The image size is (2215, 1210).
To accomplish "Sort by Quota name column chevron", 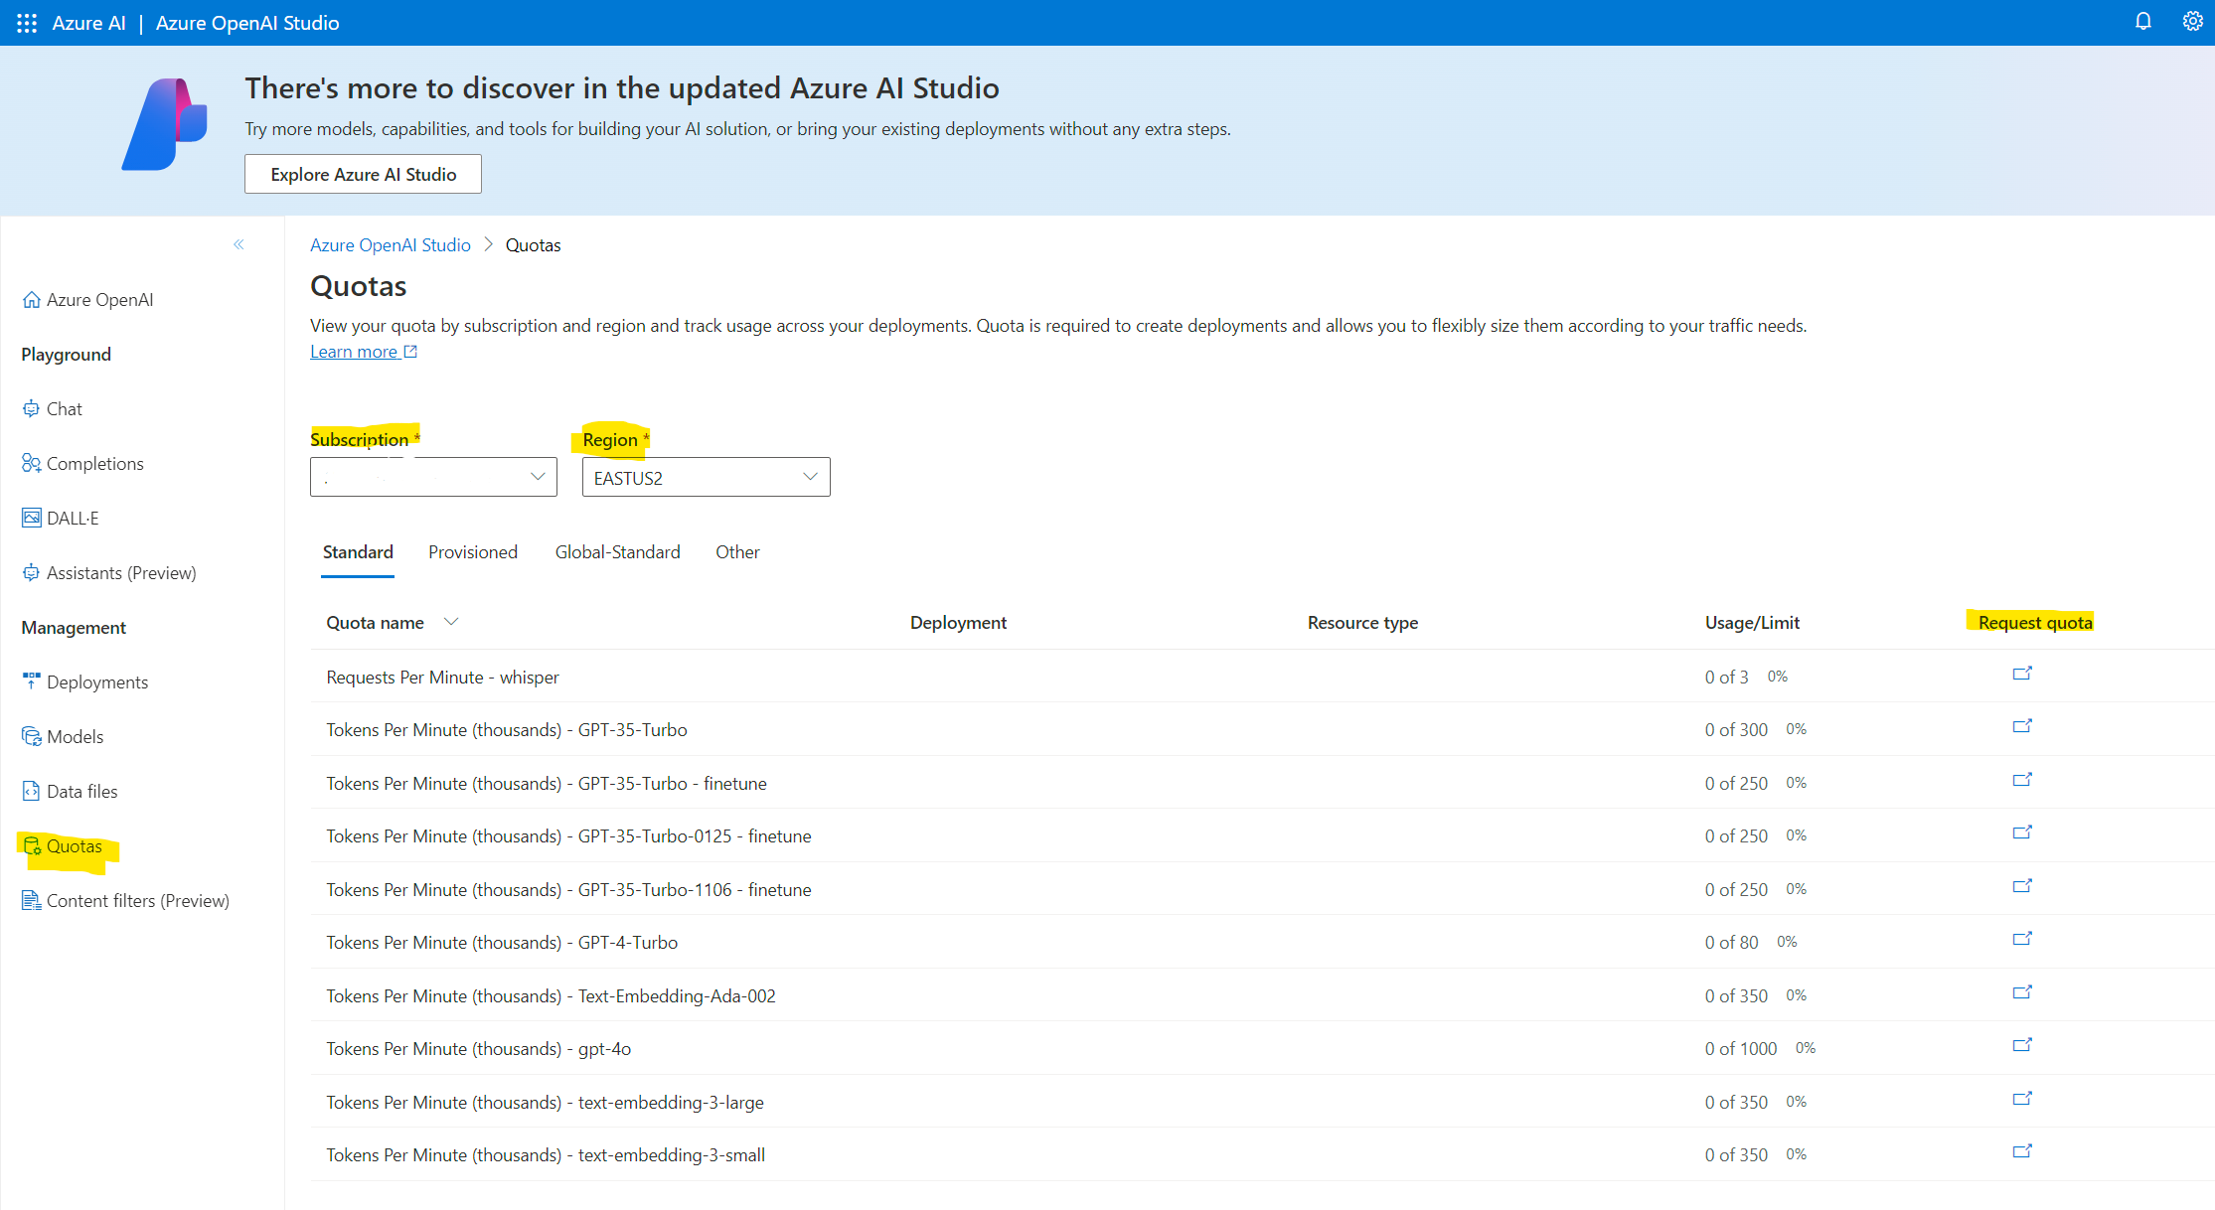I will coord(451,622).
